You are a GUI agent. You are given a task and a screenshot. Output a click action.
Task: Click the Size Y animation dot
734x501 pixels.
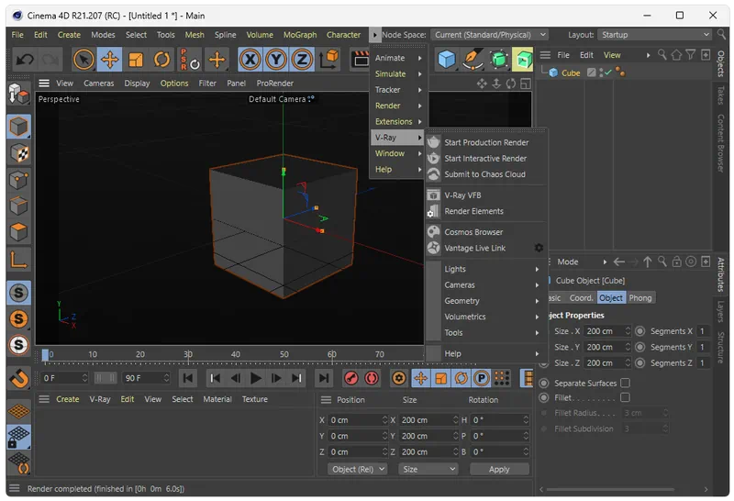(x=639, y=347)
